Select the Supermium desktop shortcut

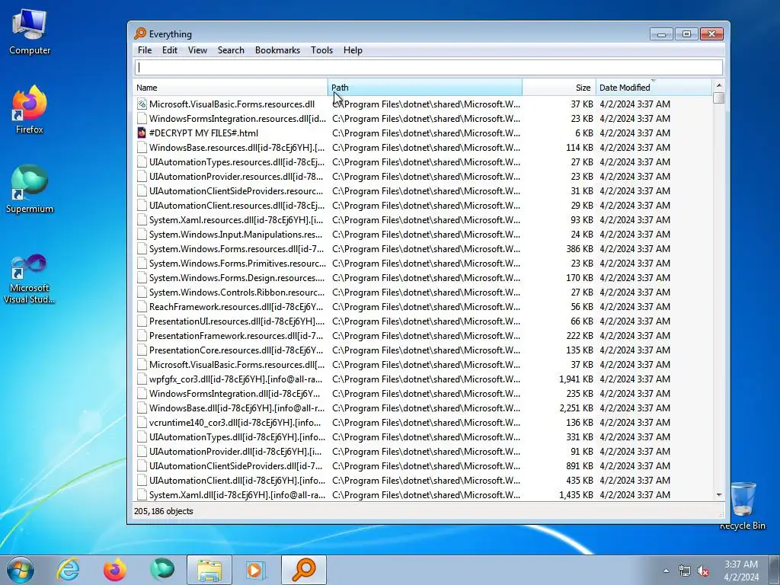(30, 189)
